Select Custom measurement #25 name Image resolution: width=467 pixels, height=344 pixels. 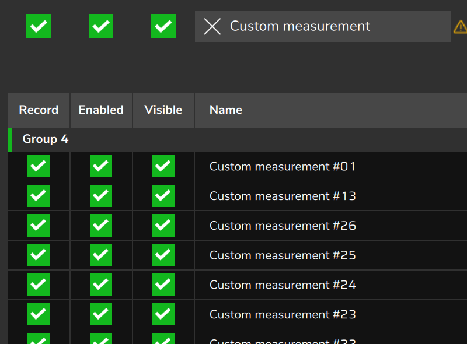[x=283, y=255]
